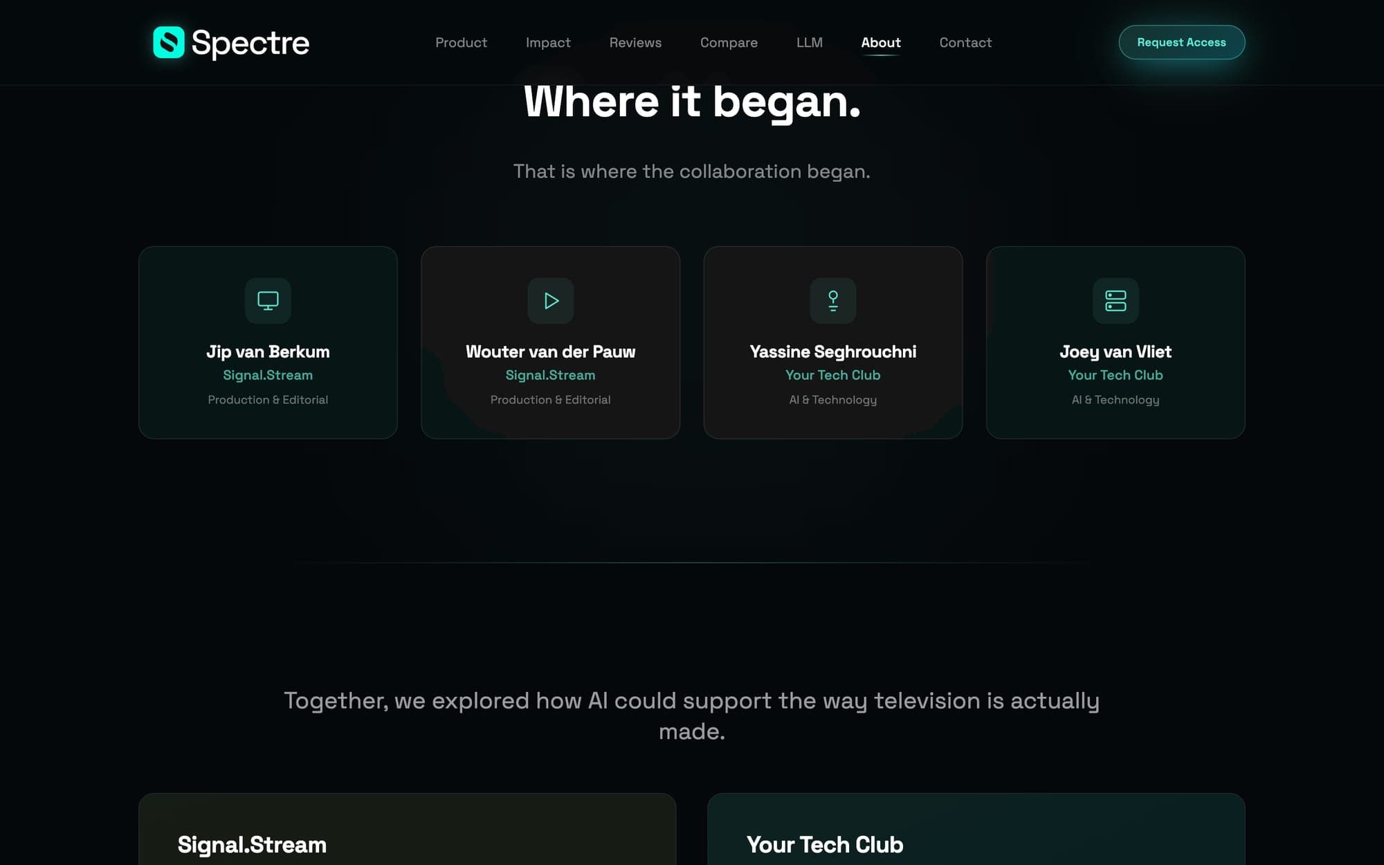Click the monitor icon on Jip van Berkum's card

[x=268, y=300]
